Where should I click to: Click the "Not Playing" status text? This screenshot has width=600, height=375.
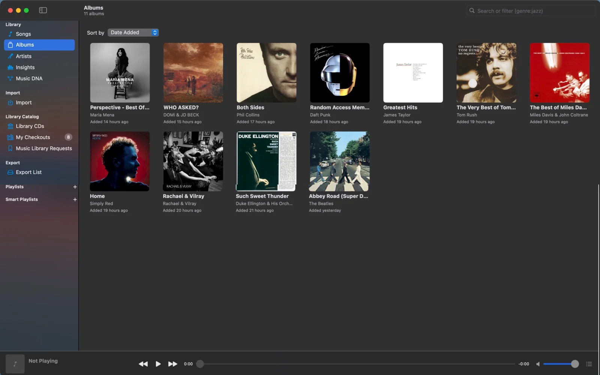click(x=43, y=361)
